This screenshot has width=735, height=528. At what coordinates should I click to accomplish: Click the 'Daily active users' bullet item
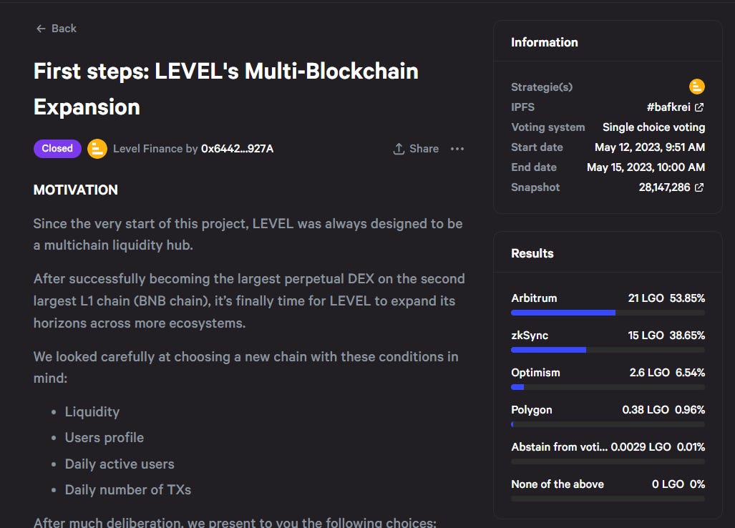pos(120,464)
